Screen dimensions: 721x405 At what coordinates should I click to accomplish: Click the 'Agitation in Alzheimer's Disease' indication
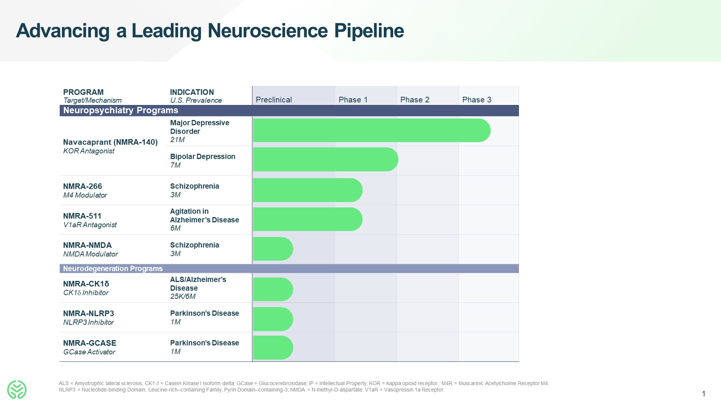(x=204, y=216)
